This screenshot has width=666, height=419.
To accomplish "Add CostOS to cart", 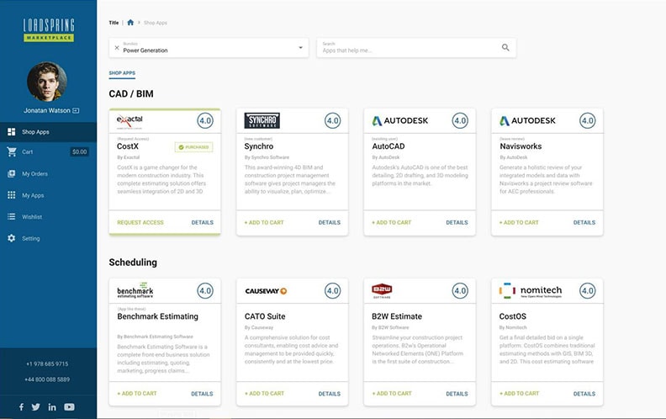I will point(519,394).
